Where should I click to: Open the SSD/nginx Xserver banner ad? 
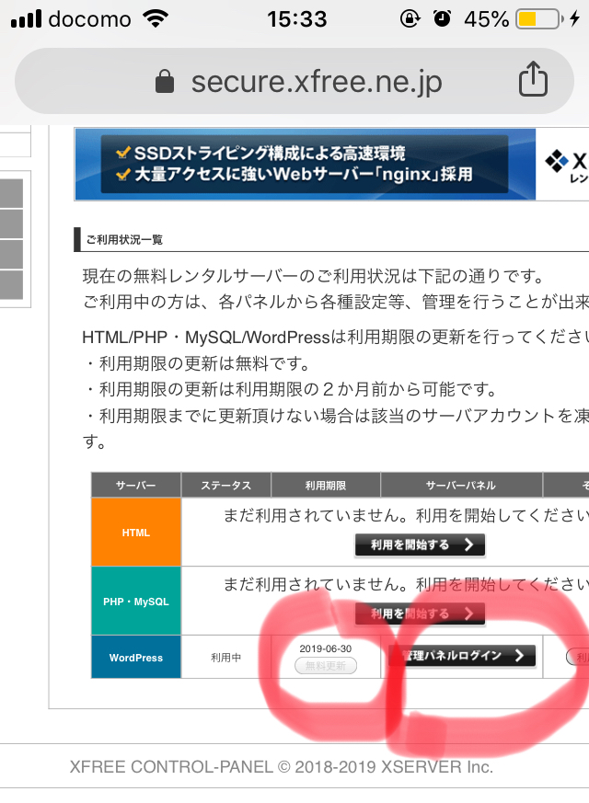(x=306, y=164)
